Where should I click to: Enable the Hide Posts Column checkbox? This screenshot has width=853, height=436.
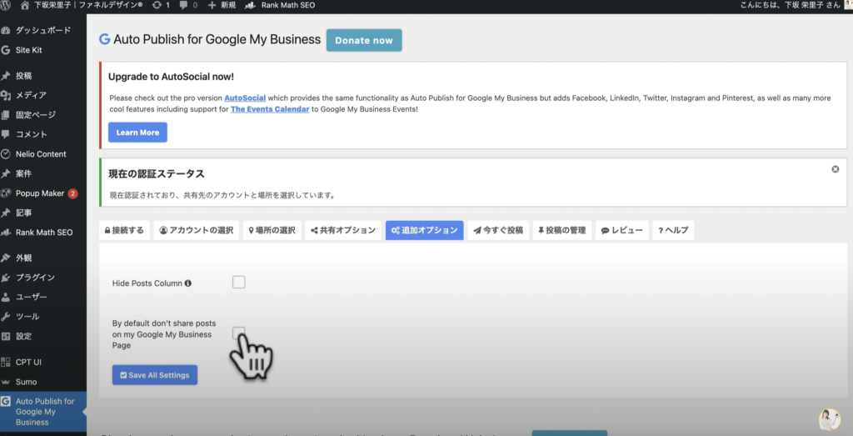[239, 283]
